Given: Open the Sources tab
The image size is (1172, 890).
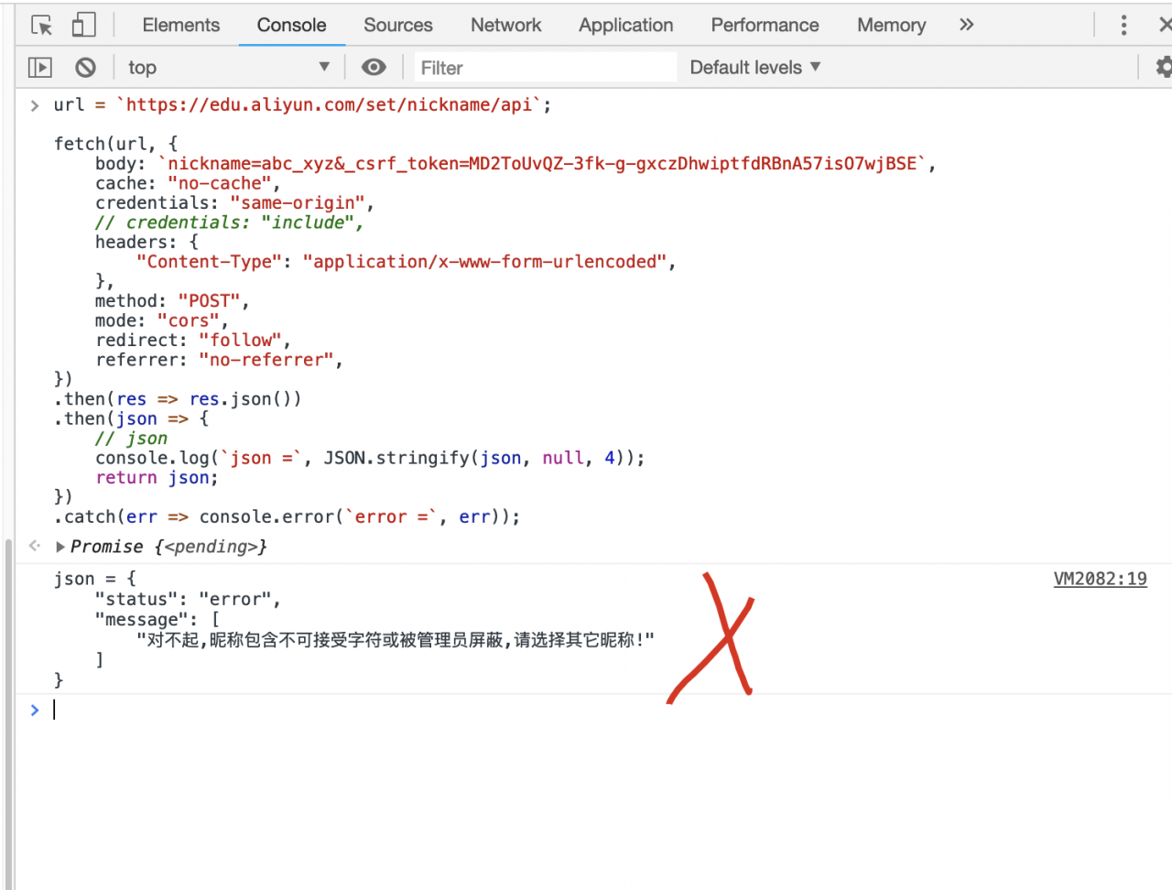Looking at the screenshot, I should [398, 25].
